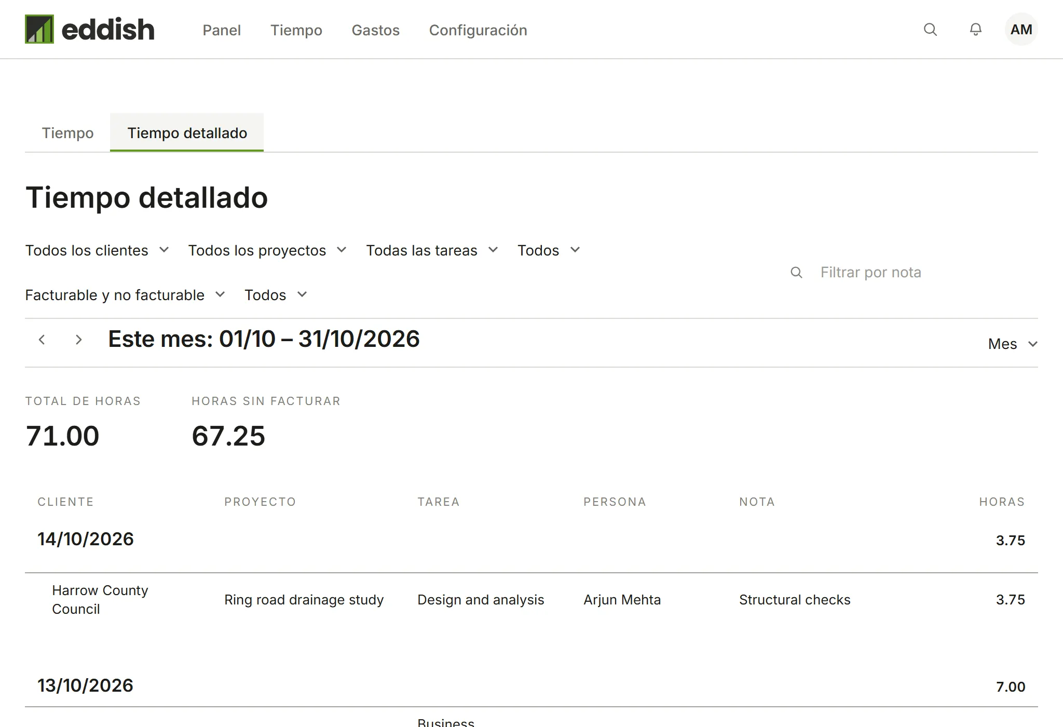Select the Tiempo detallado tab
Image resolution: width=1063 pixels, height=727 pixels.
pyautogui.click(x=187, y=133)
